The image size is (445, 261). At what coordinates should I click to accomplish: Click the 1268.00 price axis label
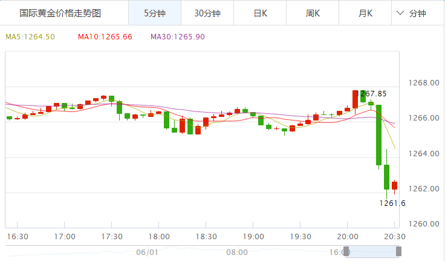coord(424,83)
